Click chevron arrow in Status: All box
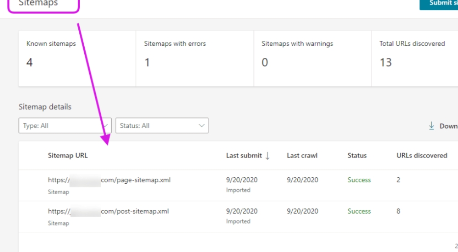The height and width of the screenshot is (252, 458). (x=201, y=126)
